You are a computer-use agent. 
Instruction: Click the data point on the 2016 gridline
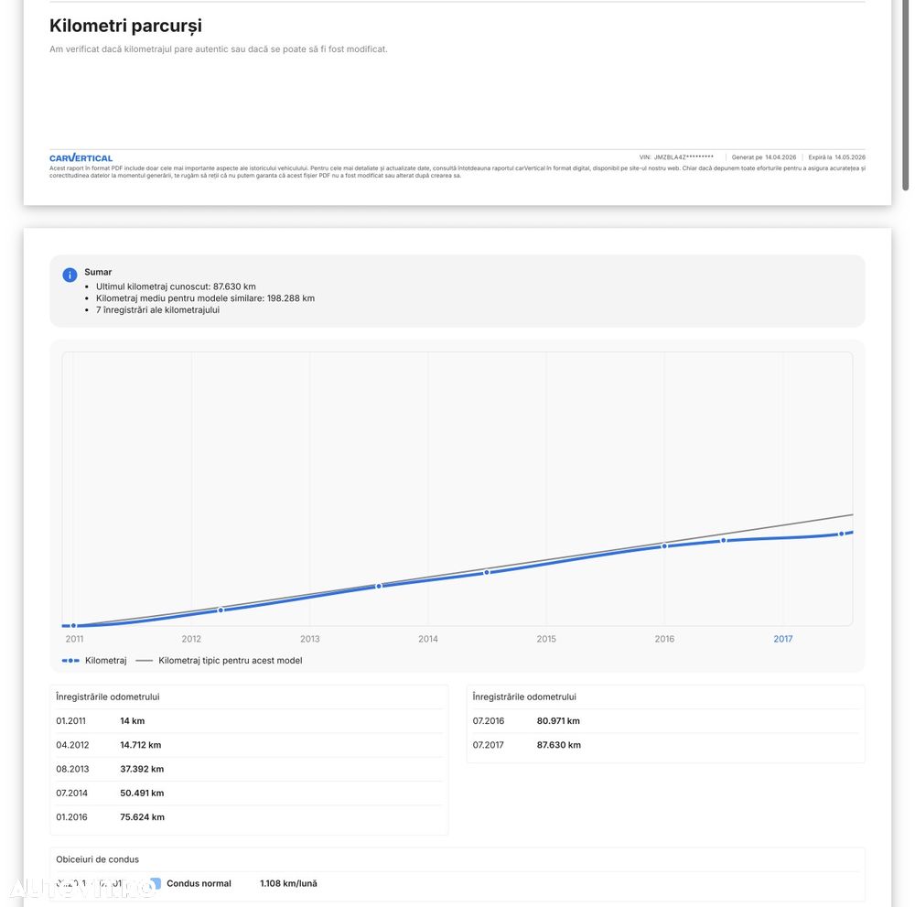[664, 546]
